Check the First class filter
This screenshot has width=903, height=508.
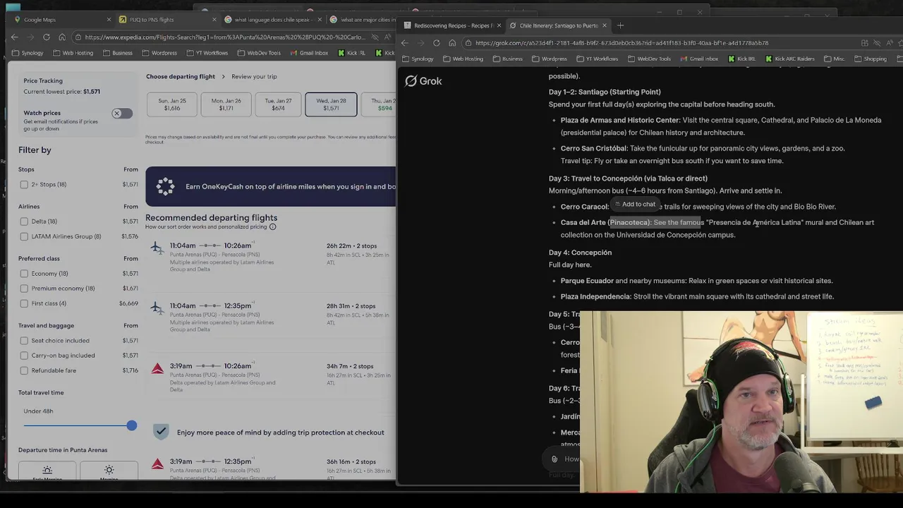pos(24,303)
